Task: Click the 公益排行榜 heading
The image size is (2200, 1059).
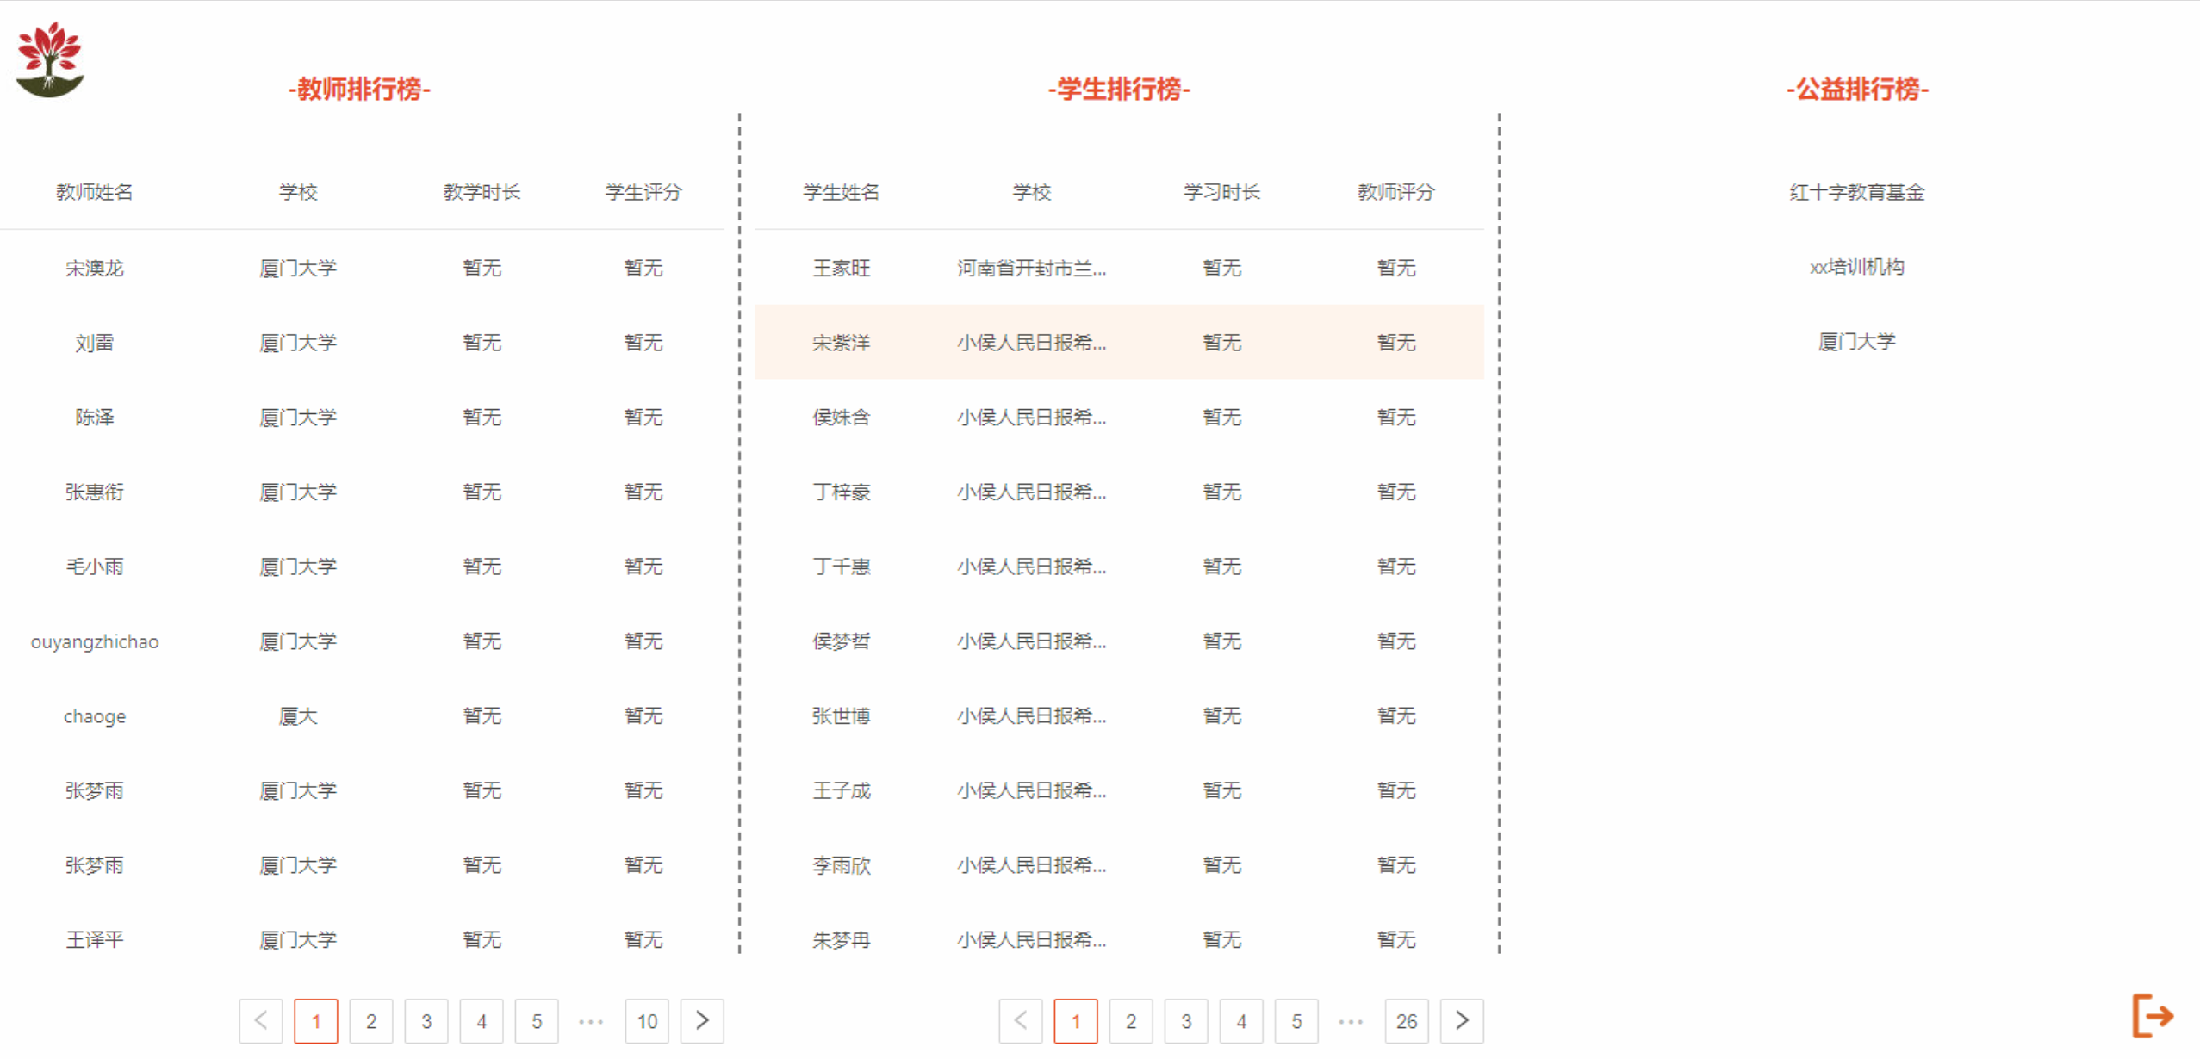Action: [x=1857, y=89]
